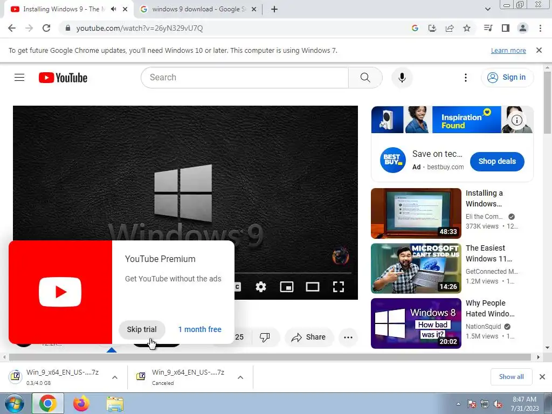
Task: Click Skip trial button
Action: (142, 329)
